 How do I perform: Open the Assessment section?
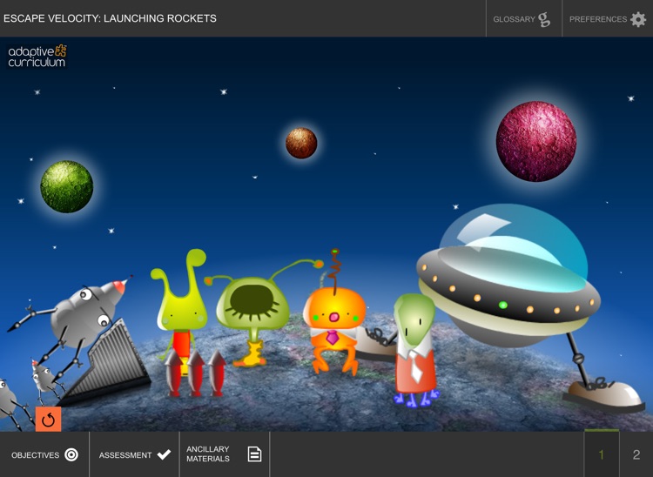click(x=134, y=454)
